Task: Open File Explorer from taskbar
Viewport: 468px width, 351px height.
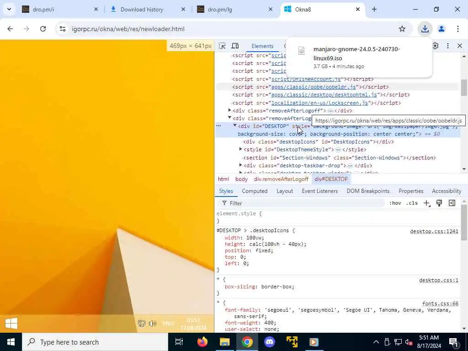Action: pyautogui.click(x=224, y=342)
